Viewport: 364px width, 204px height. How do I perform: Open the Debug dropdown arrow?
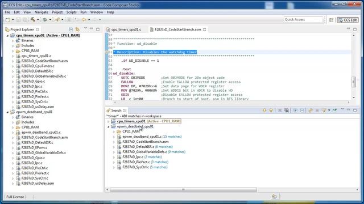coord(50,20)
